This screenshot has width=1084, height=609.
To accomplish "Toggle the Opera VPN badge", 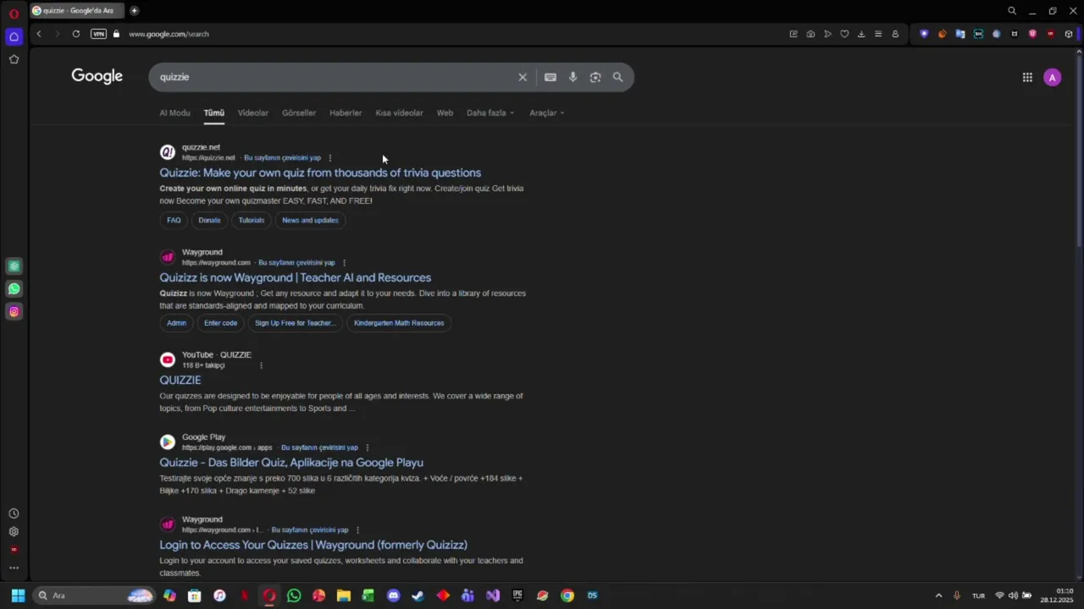I will [x=98, y=34].
